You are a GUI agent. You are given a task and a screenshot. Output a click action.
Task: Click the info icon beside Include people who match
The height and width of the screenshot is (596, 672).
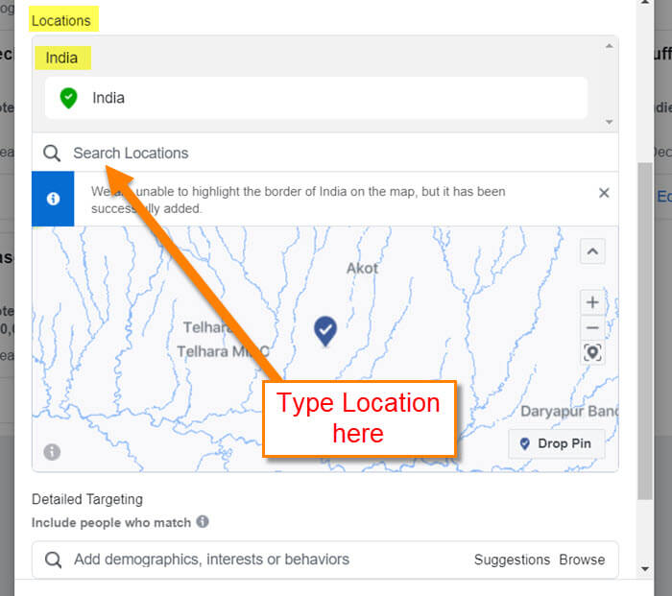coord(203,522)
